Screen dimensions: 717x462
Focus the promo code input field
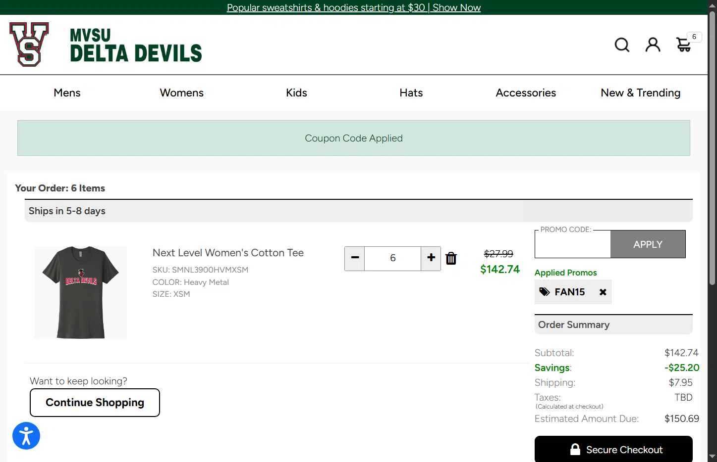(x=573, y=245)
